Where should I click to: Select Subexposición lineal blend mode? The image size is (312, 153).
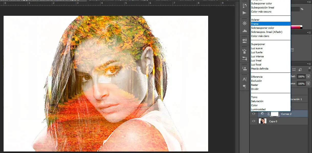(x=270, y=8)
